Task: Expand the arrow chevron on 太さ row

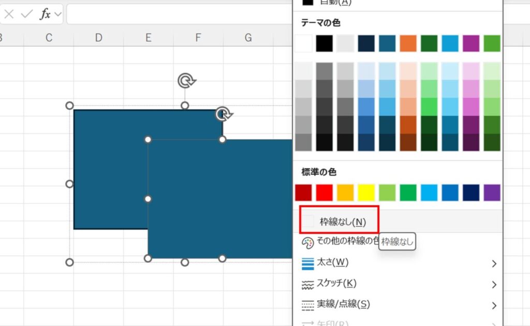Action: click(494, 263)
